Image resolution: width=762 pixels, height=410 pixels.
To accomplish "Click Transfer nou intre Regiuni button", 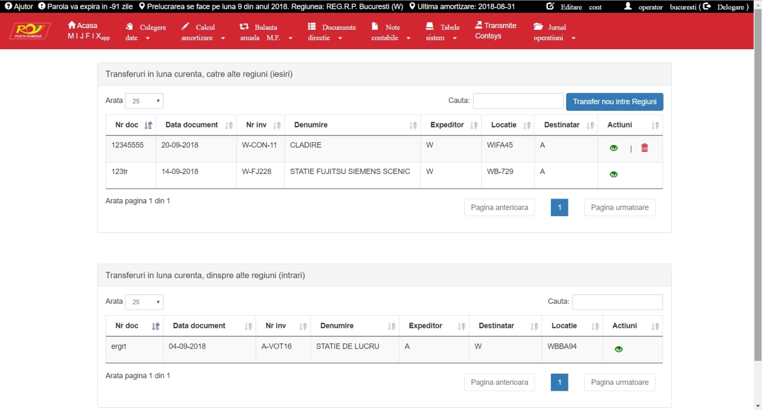I will pos(614,102).
